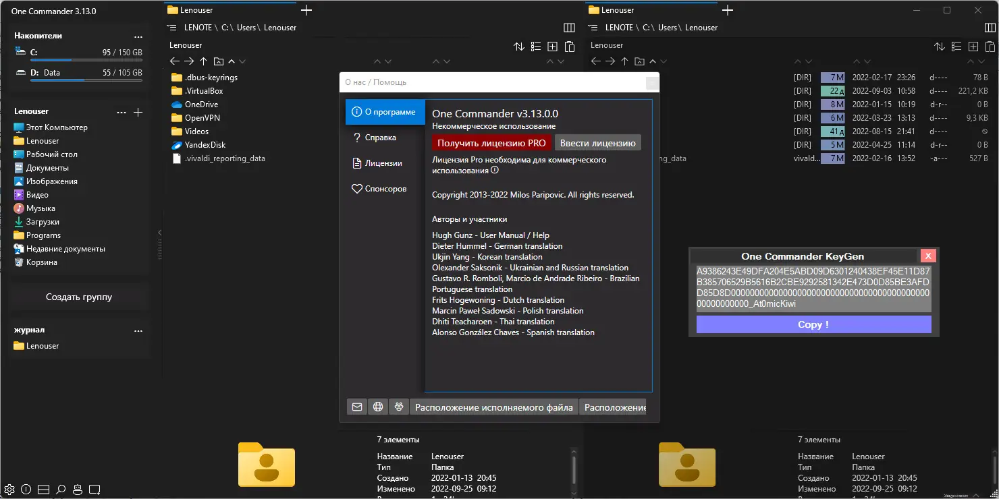Toggle the list view layout icon
The image size is (999, 499).
(x=535, y=46)
